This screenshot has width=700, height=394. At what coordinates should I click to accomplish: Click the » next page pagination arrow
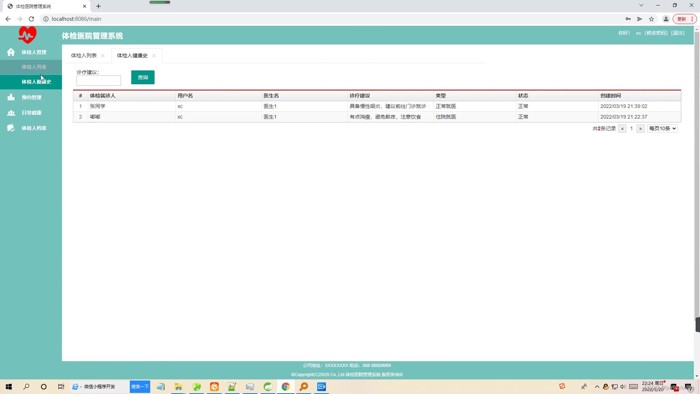(641, 128)
